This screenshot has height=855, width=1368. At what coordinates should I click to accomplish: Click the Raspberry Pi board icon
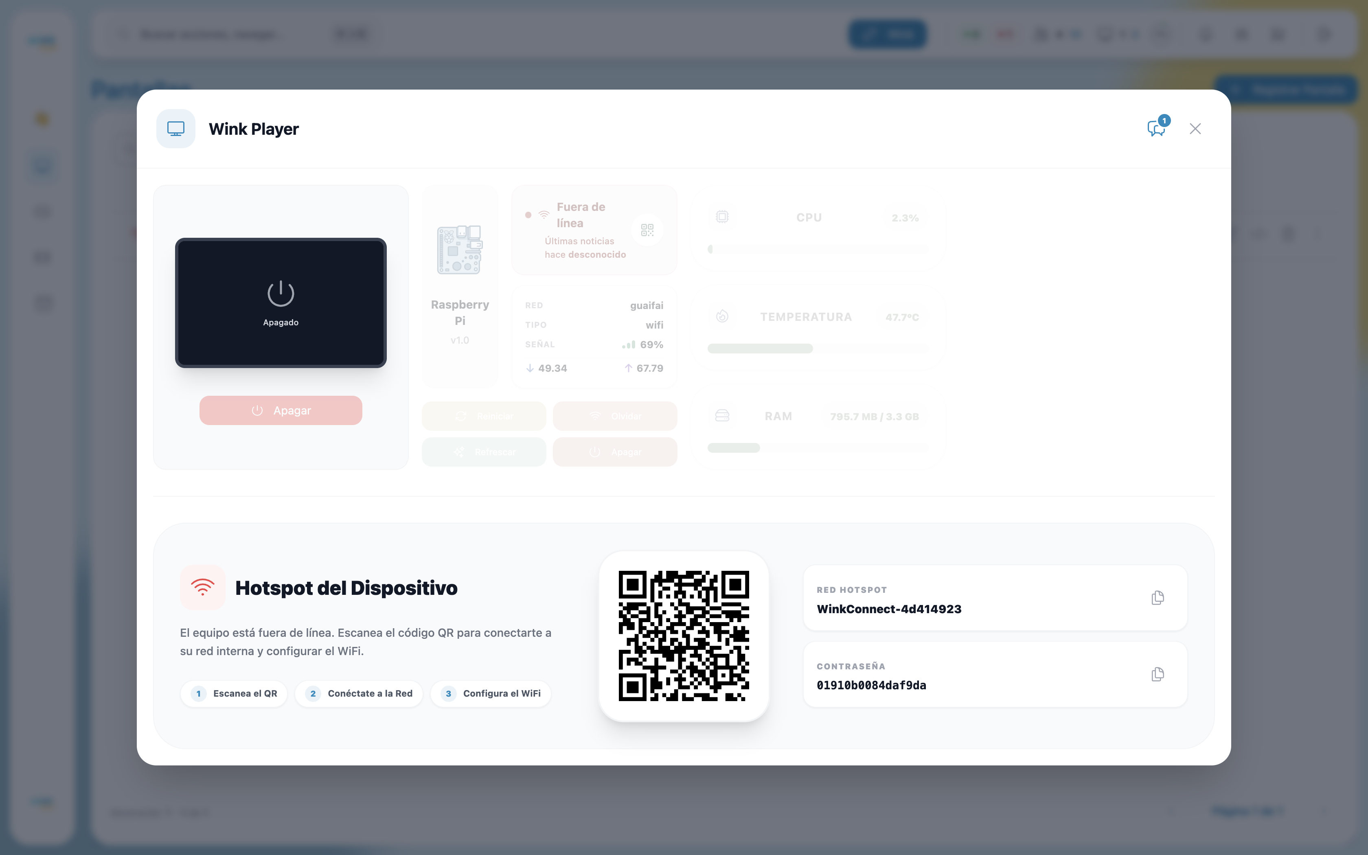coord(460,249)
